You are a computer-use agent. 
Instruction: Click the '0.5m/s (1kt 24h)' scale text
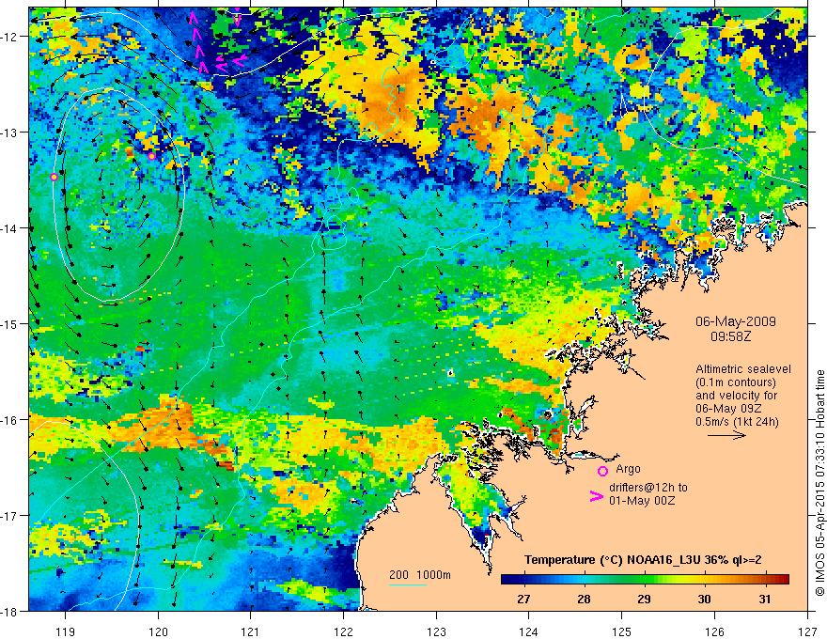[737, 422]
